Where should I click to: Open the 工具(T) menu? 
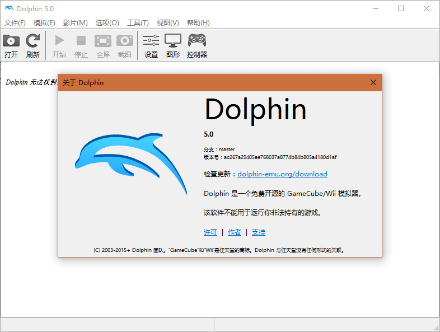click(138, 23)
